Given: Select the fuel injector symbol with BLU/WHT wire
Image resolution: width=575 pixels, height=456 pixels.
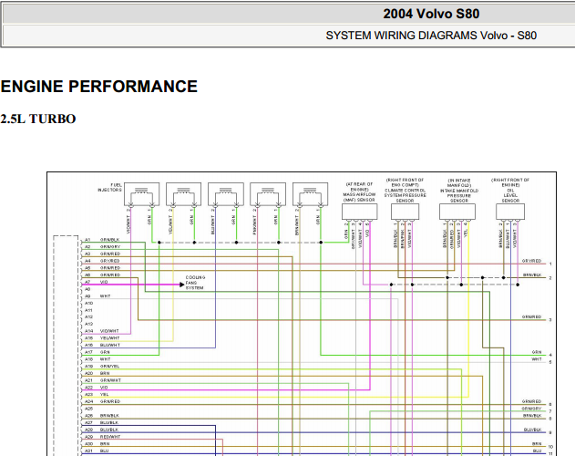Looking at the screenshot, I should point(226,194).
